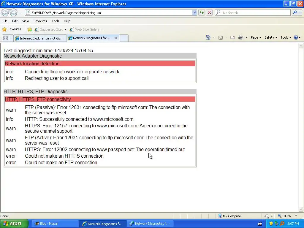Click 'Redirecting user to support call' text
This screenshot has height=228, width=304.
[57, 78]
